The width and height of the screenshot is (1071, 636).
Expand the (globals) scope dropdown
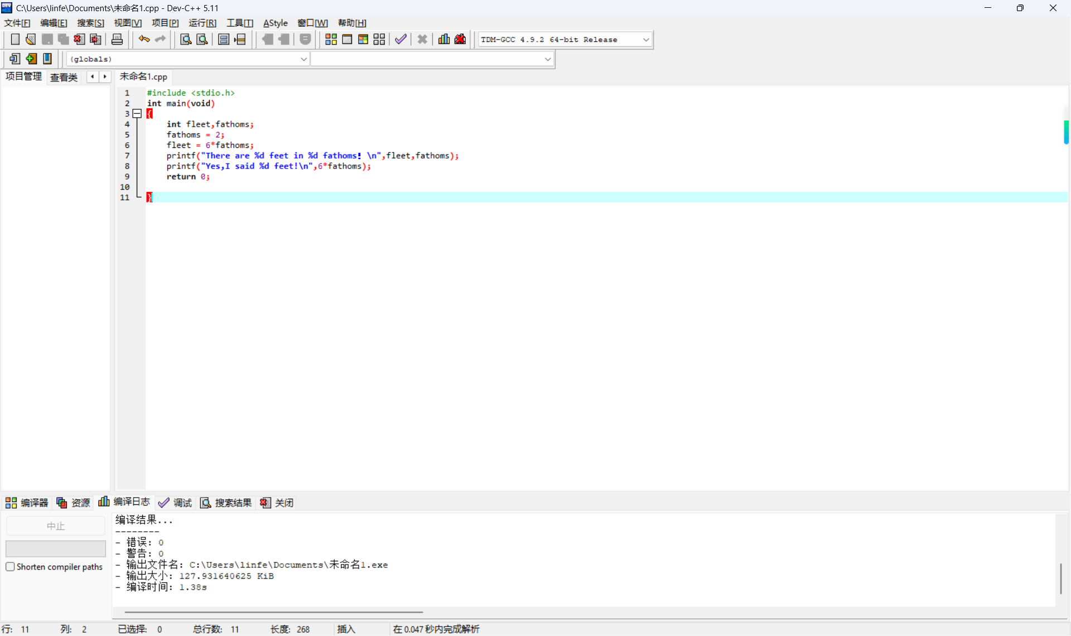tap(303, 59)
